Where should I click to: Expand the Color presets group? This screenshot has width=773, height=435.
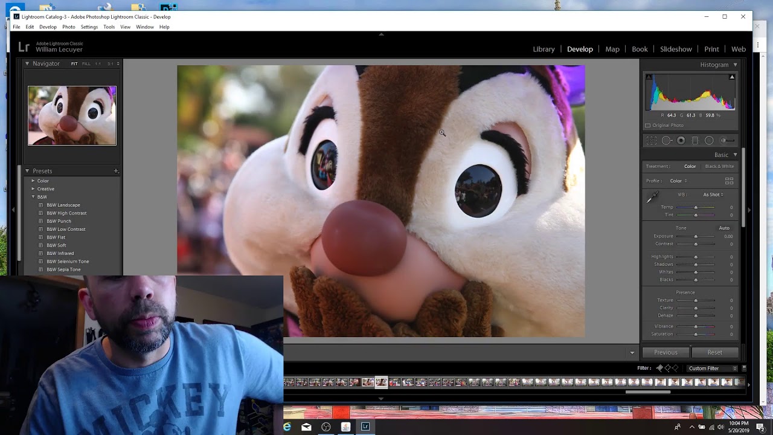33,181
